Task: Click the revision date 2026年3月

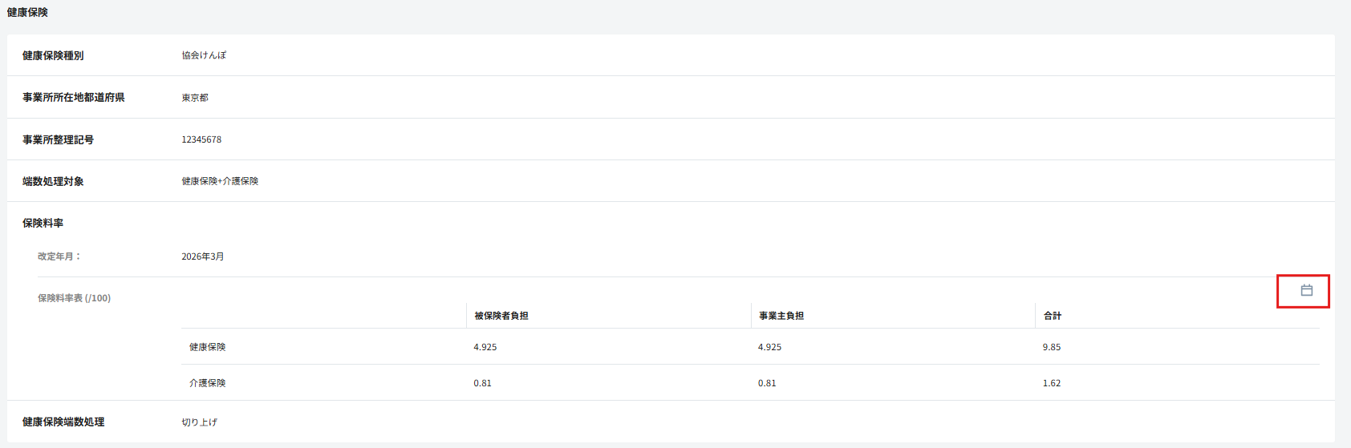Action: click(x=203, y=256)
